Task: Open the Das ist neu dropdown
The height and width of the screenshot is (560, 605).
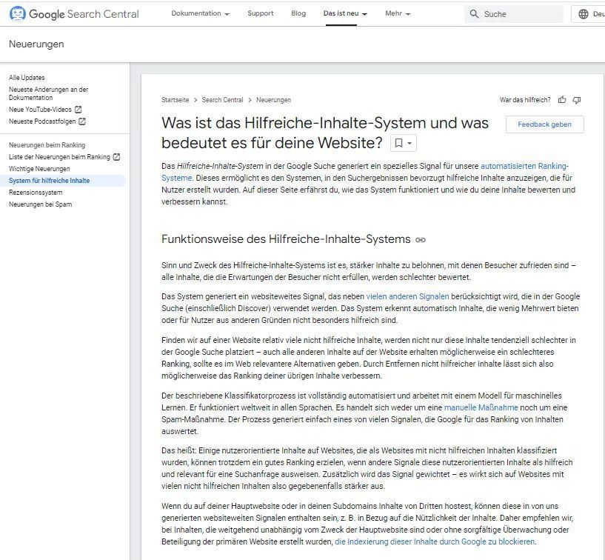Action: tap(345, 13)
